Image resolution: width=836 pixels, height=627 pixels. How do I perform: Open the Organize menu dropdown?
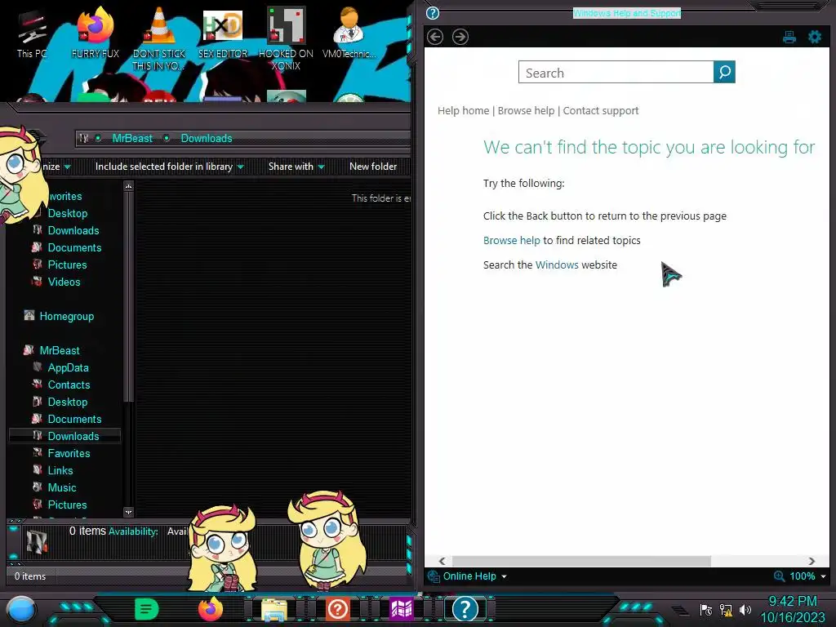click(56, 167)
